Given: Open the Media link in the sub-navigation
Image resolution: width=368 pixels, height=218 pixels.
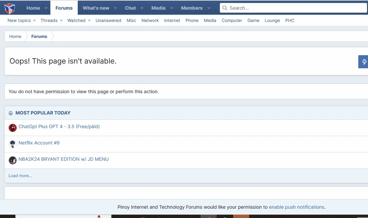Looking at the screenshot, I should [x=210, y=20].
